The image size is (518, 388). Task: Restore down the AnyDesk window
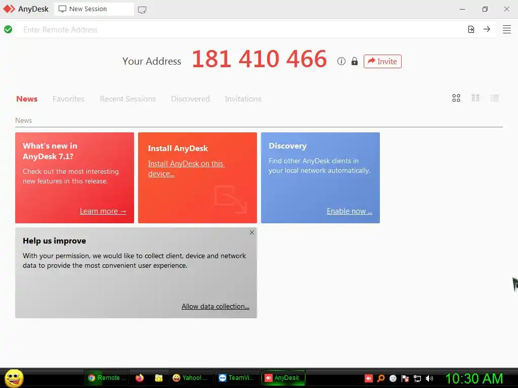click(485, 9)
